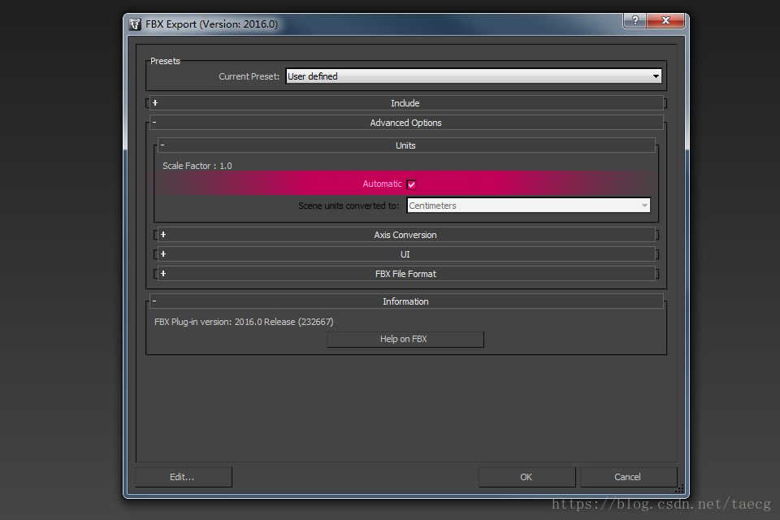Click the FBX Plug-in version text
This screenshot has width=780, height=520.
pos(244,322)
